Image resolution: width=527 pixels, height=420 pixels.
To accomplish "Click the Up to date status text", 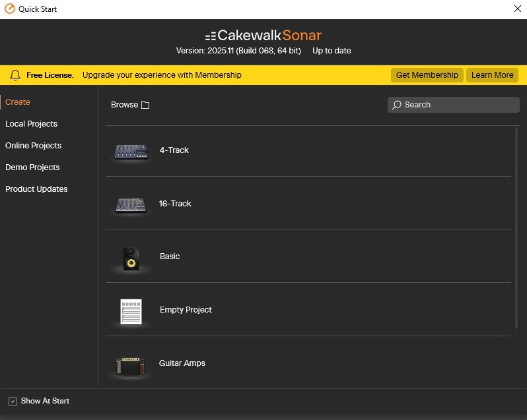I will (332, 51).
